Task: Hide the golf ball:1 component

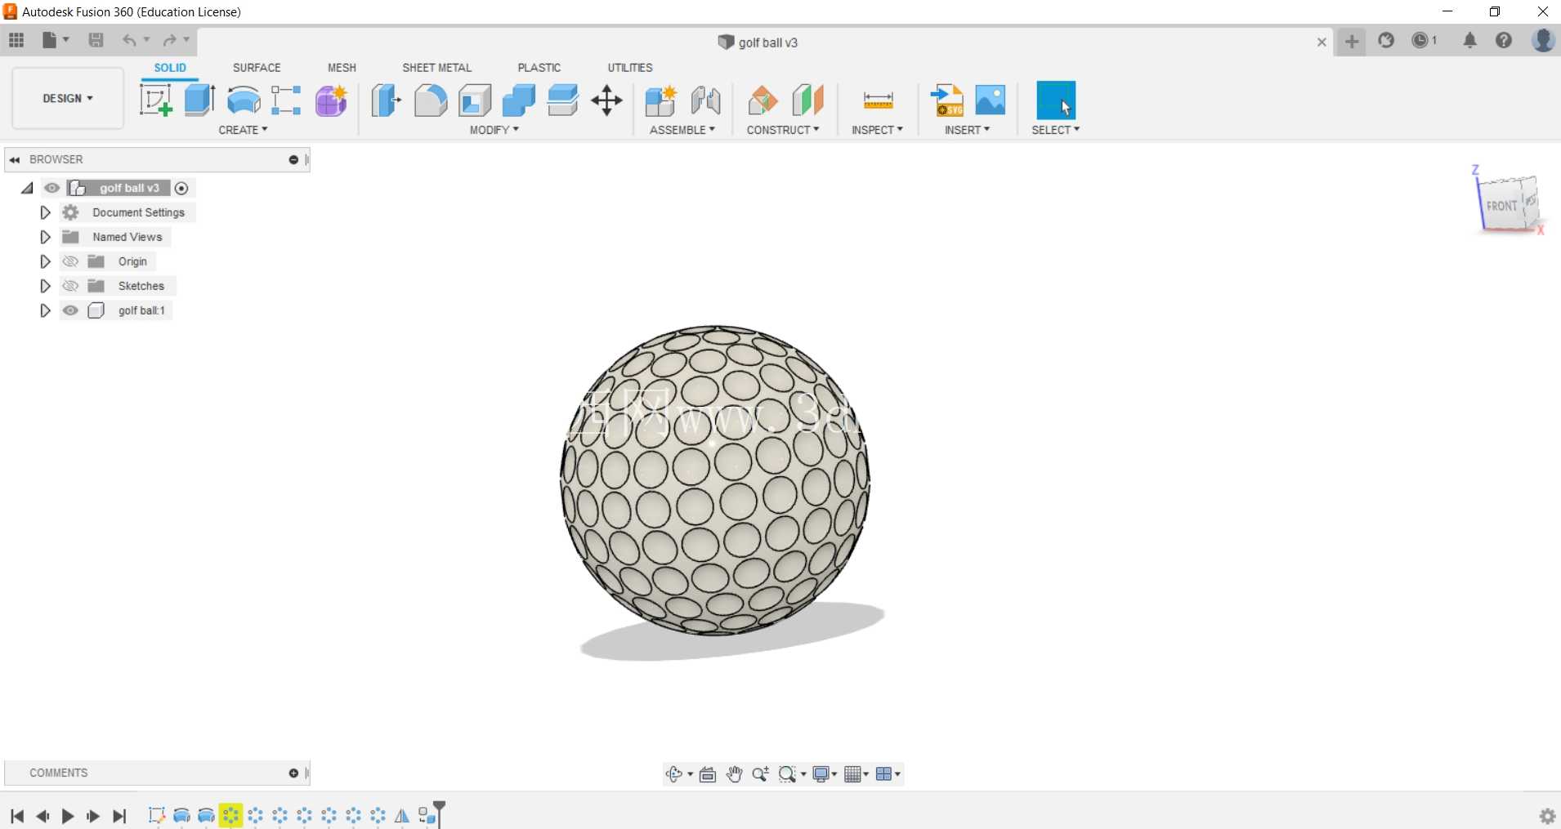Action: point(70,310)
